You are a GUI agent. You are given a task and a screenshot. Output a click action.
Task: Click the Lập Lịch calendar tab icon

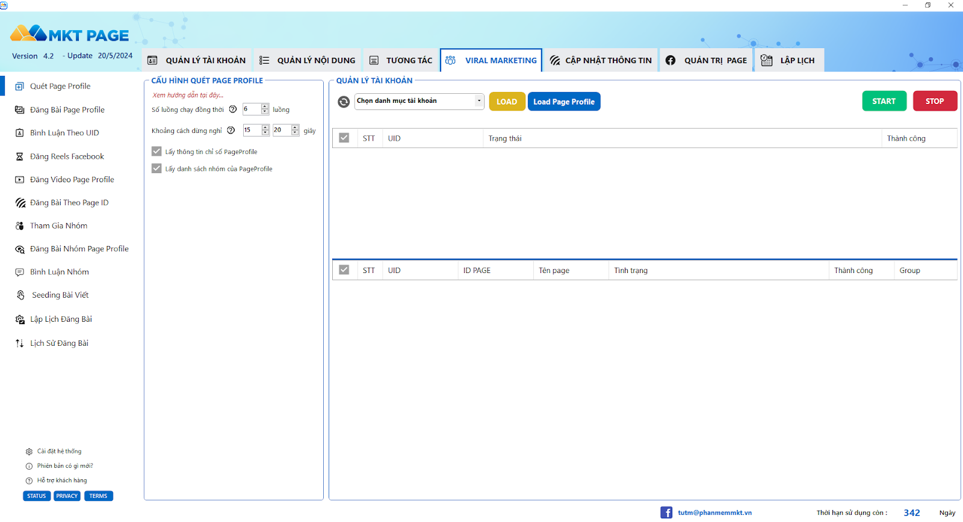[766, 60]
